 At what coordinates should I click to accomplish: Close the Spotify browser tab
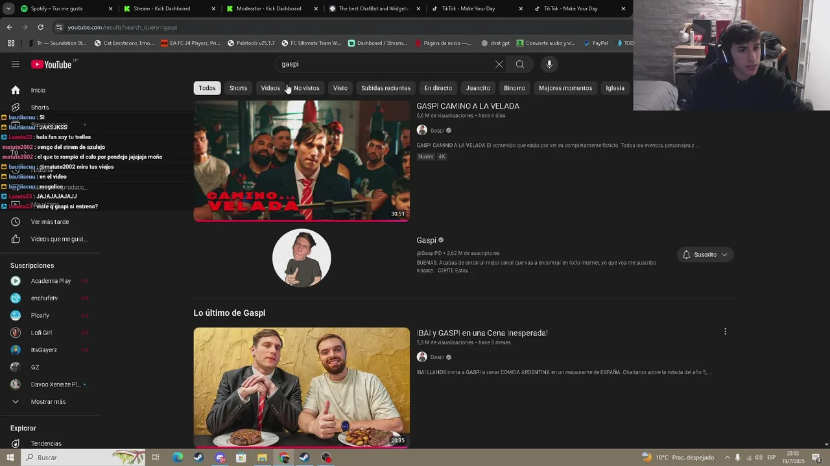(110, 8)
